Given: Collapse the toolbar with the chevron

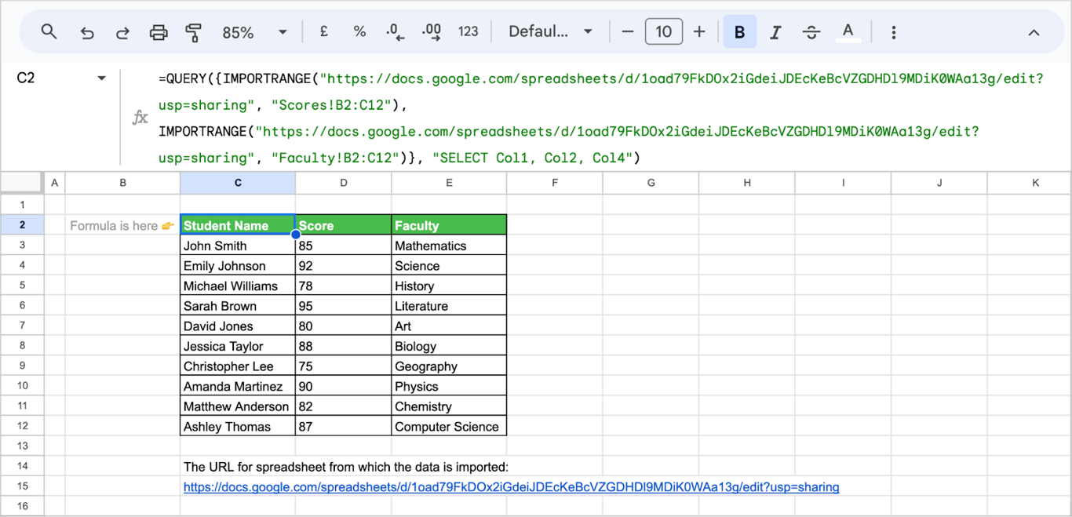Looking at the screenshot, I should (x=1034, y=32).
